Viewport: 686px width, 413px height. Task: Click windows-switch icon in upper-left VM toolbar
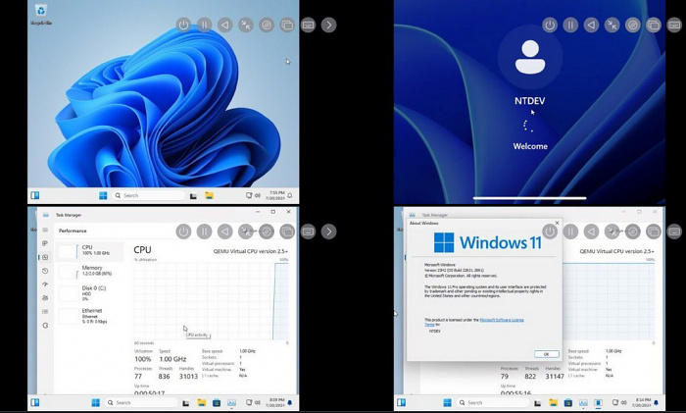coord(287,25)
